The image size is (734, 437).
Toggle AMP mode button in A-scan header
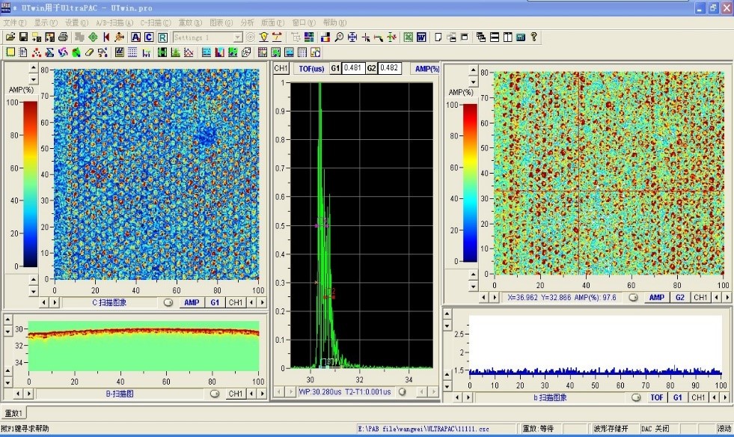point(426,68)
